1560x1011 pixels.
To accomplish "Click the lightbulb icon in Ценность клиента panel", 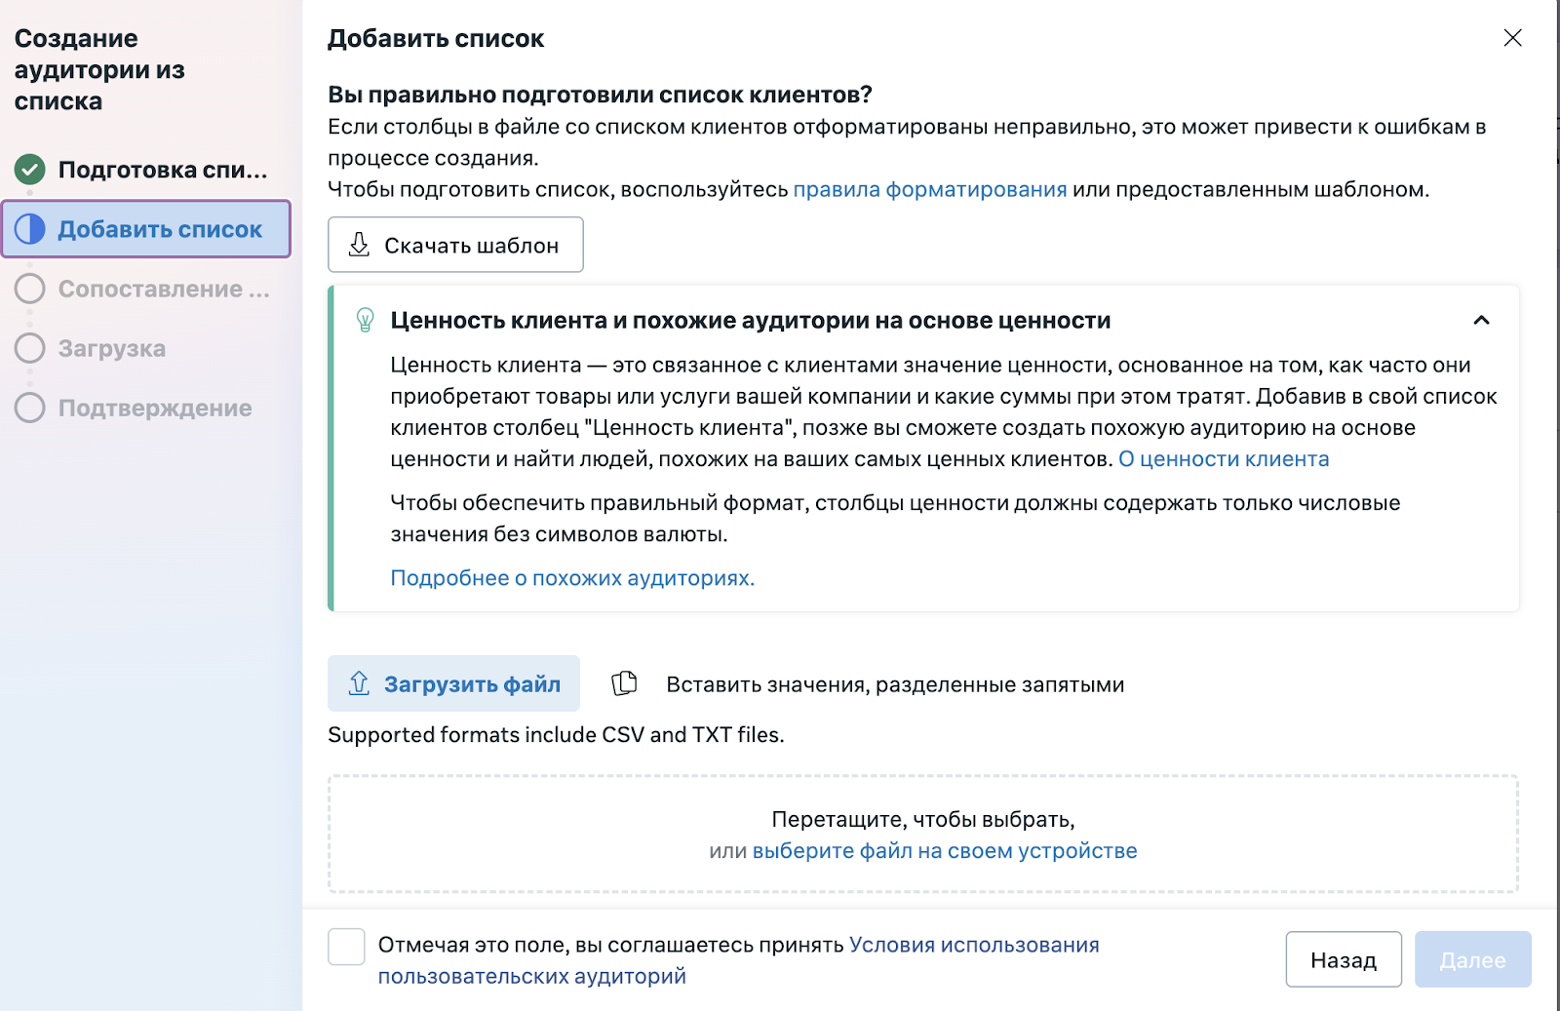I will (366, 320).
